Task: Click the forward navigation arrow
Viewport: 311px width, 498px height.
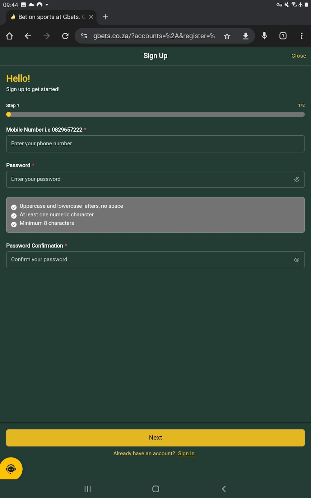Action: (x=46, y=36)
